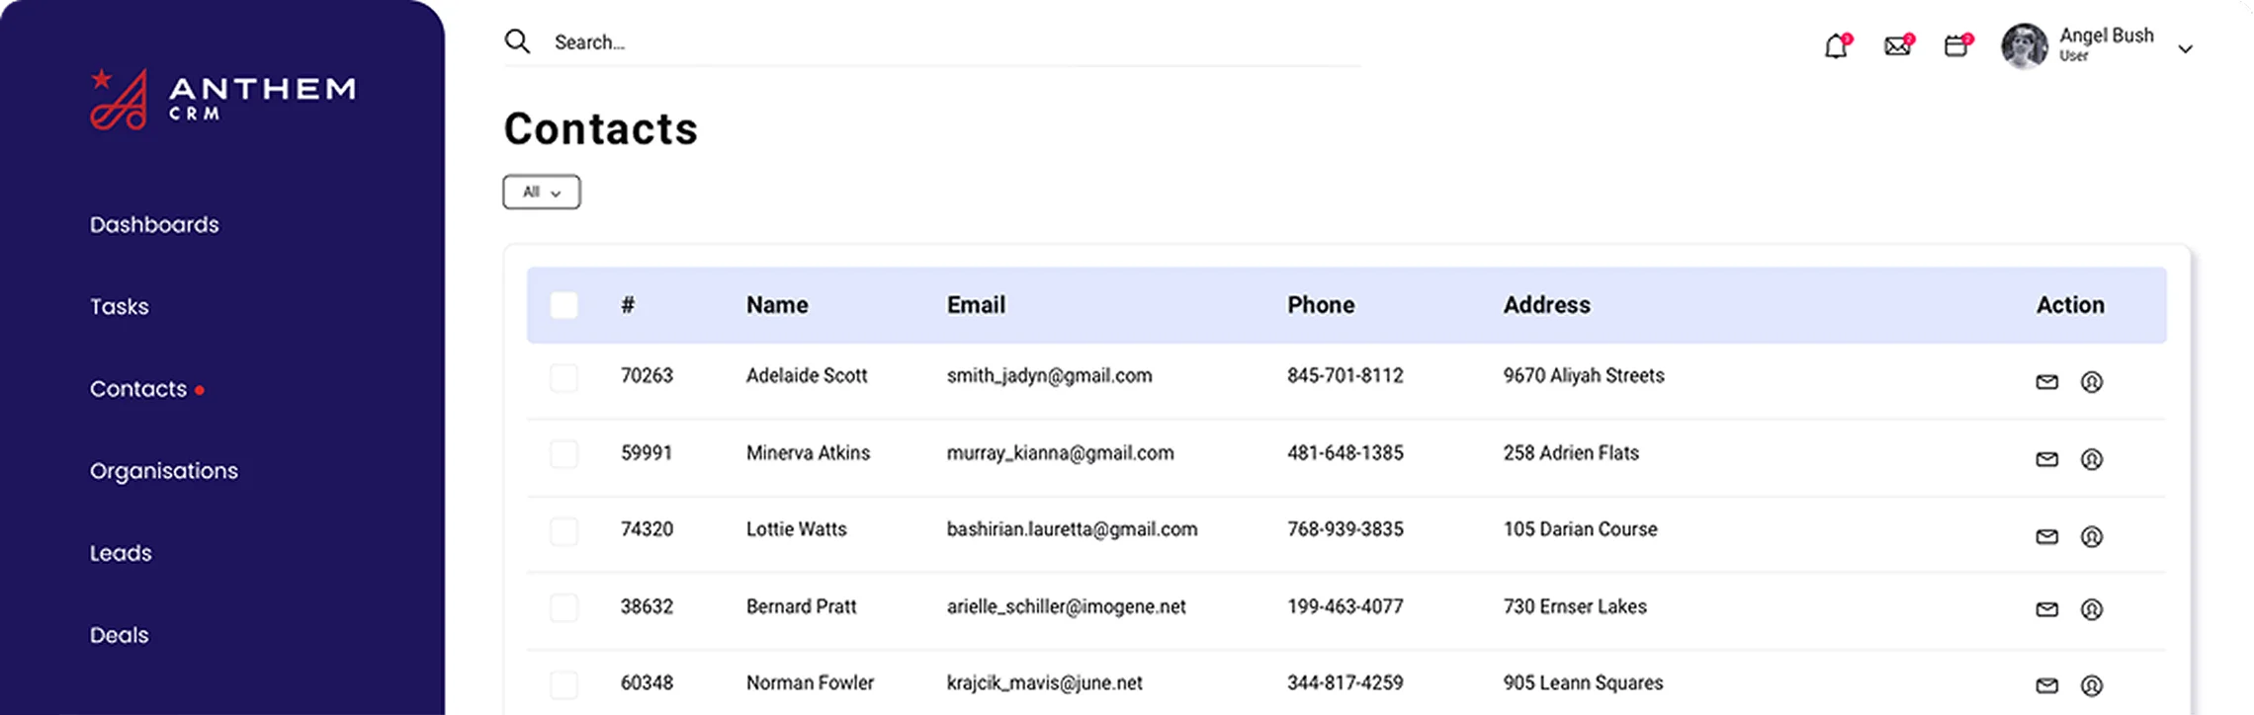The height and width of the screenshot is (715, 2254).
Task: View Minerva Atkins profile icon
Action: 2091,459
